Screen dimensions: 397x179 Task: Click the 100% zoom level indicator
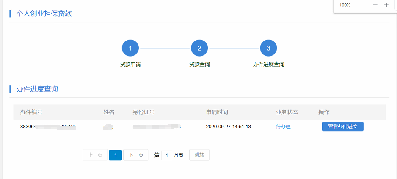345,5
